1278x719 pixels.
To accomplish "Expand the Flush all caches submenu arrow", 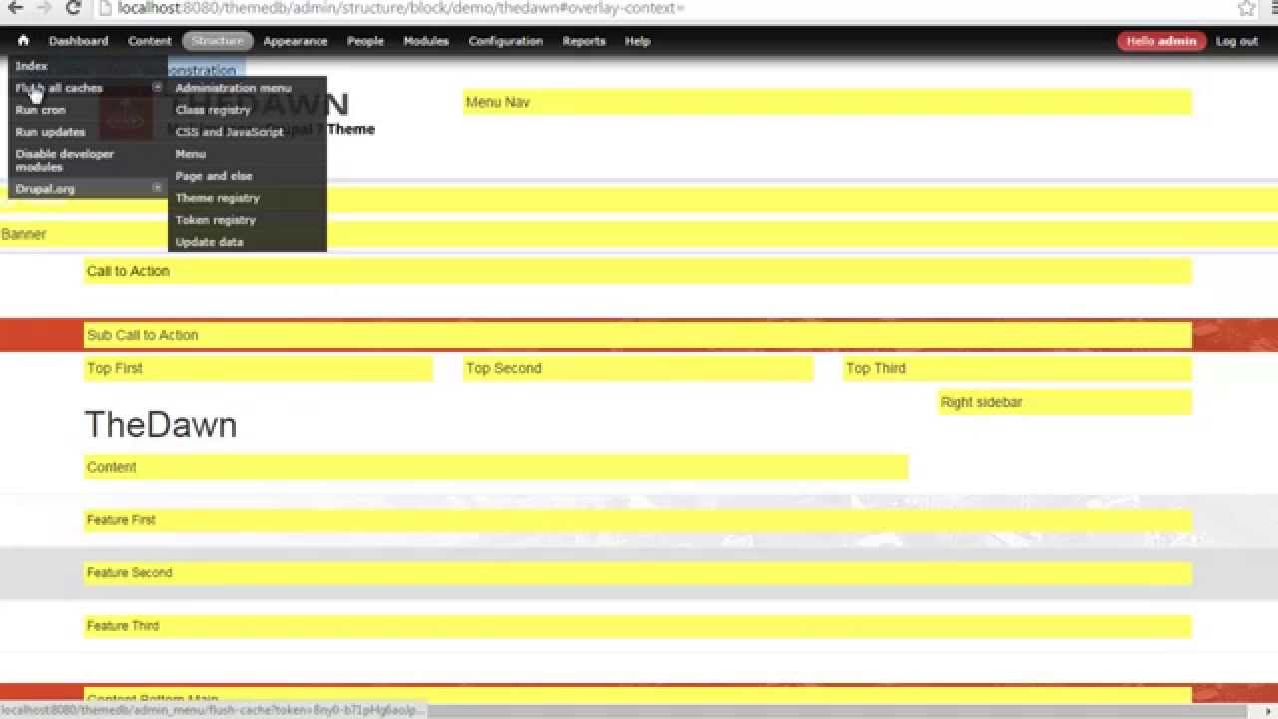I will pyautogui.click(x=157, y=88).
